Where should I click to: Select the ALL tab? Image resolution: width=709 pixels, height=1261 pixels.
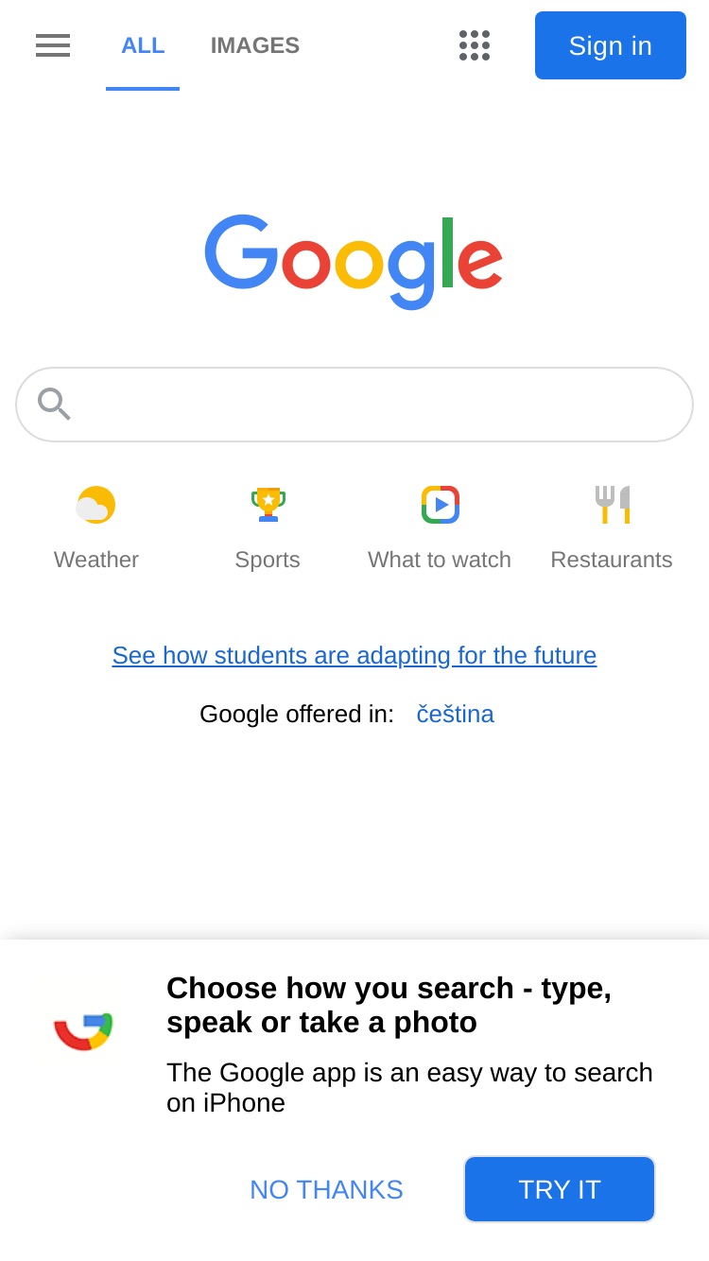pyautogui.click(x=143, y=45)
